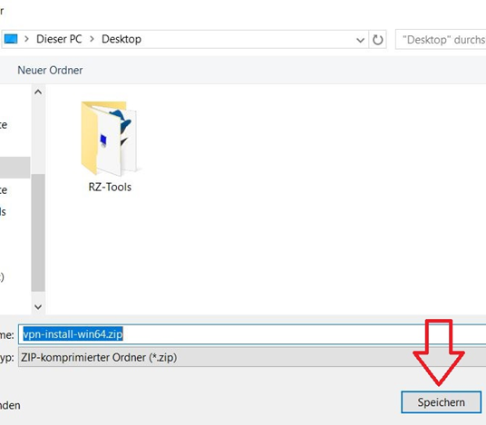Create a Neuer Ordner
The width and height of the screenshot is (486, 425).
(x=50, y=70)
